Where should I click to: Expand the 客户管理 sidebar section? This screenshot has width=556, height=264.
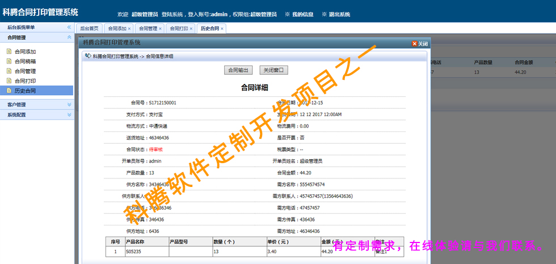[69, 105]
